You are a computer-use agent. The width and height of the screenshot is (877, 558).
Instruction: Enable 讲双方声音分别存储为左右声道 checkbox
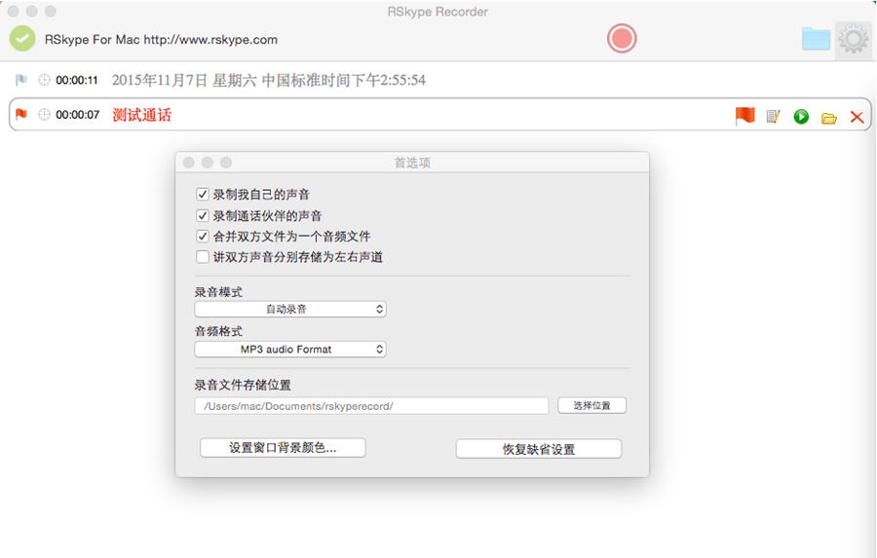tap(203, 257)
